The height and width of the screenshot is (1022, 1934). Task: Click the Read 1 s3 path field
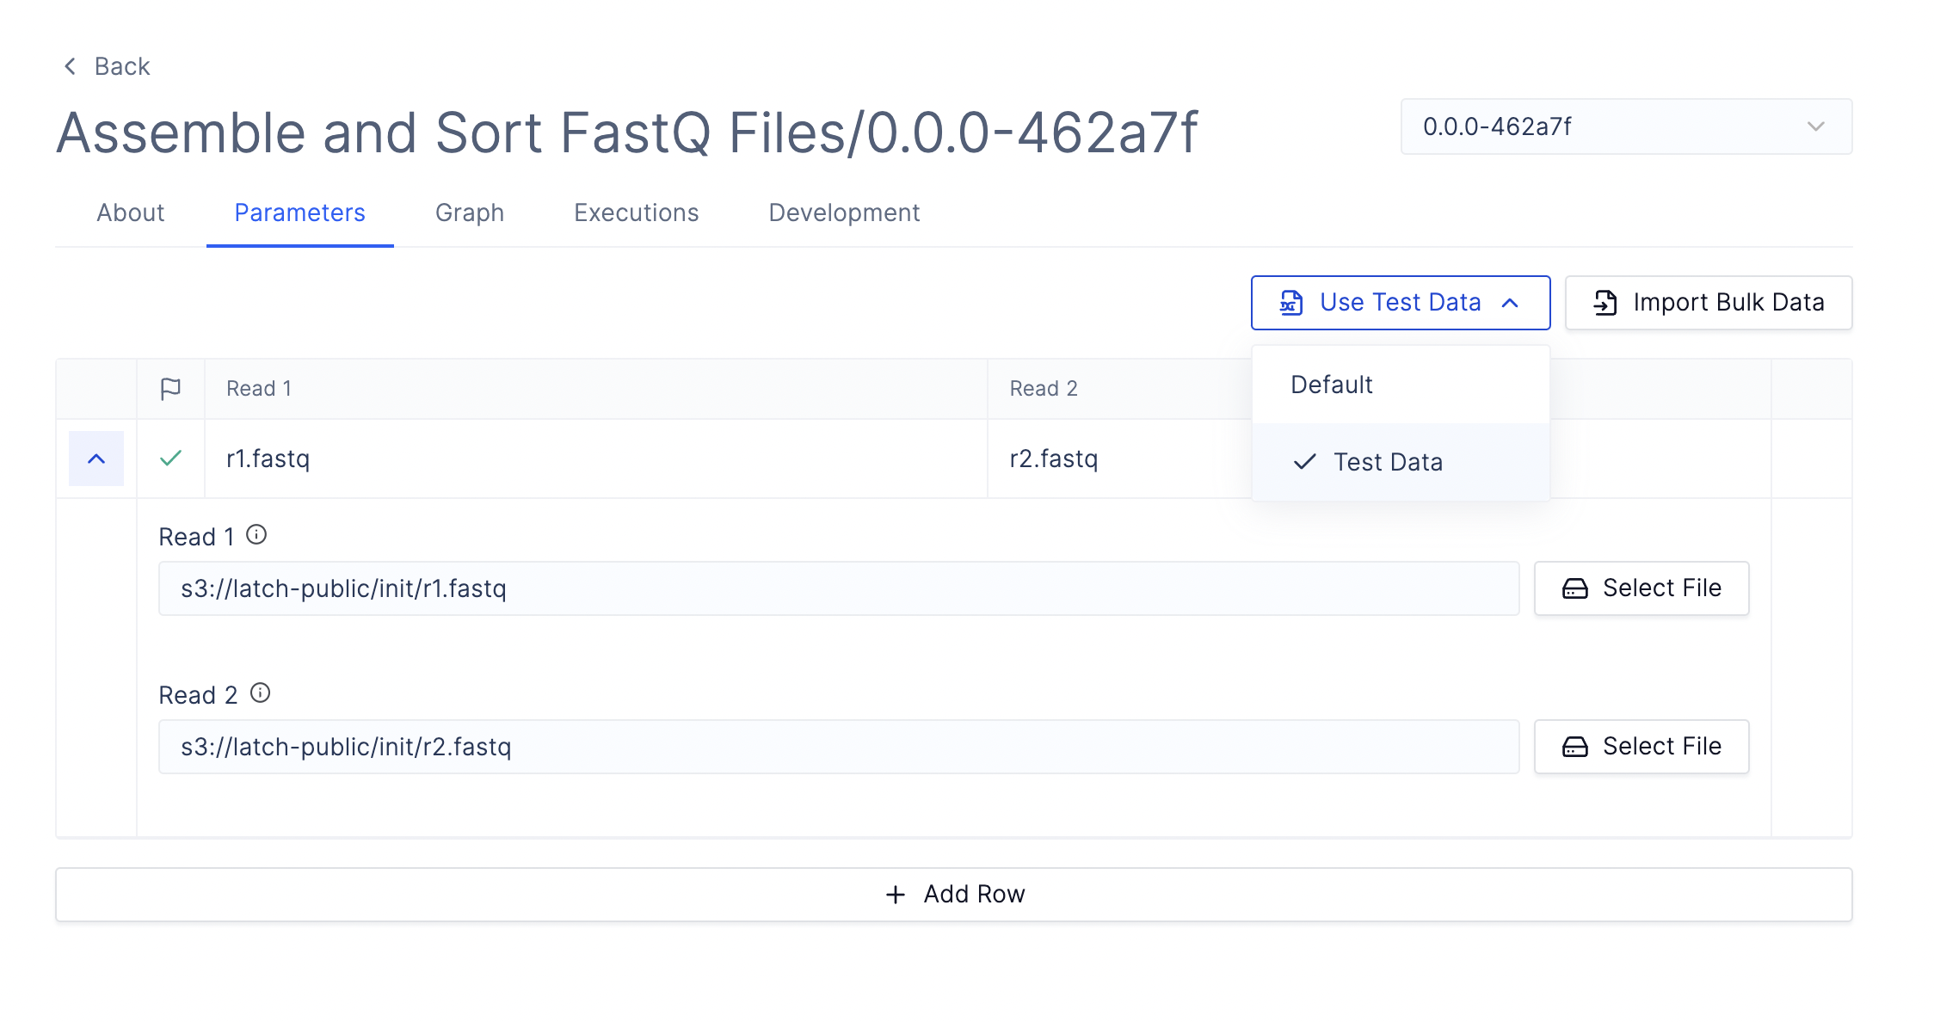click(x=838, y=588)
